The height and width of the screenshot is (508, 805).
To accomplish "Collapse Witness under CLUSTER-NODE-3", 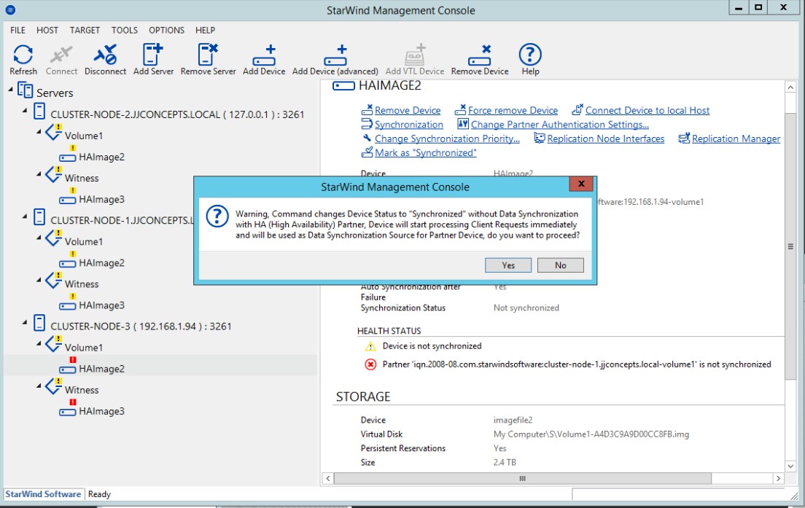I will click(x=39, y=386).
